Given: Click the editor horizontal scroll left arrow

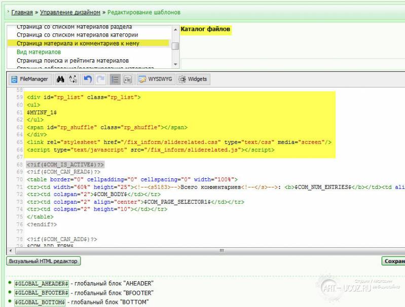Looking at the screenshot, I should tap(11, 250).
